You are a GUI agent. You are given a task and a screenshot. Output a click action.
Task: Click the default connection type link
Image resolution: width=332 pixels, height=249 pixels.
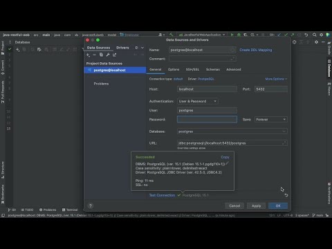[x=178, y=79]
